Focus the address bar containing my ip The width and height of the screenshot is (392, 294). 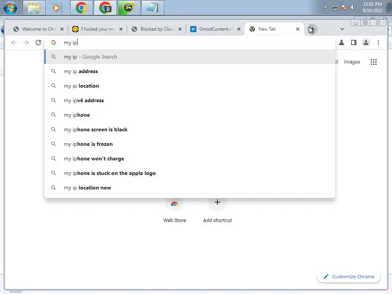pyautogui.click(x=190, y=42)
